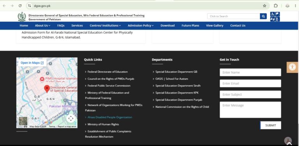Click the Government of Pakistan emblem logo
The width and height of the screenshot is (299, 146).
point(22,17)
